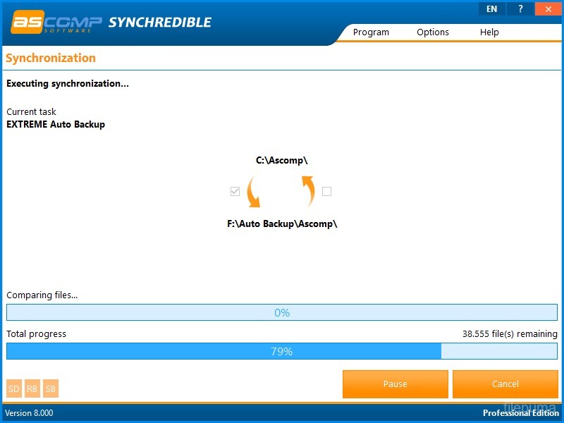The image size is (564, 423).
Task: Click the Current task label
Action: coord(31,112)
